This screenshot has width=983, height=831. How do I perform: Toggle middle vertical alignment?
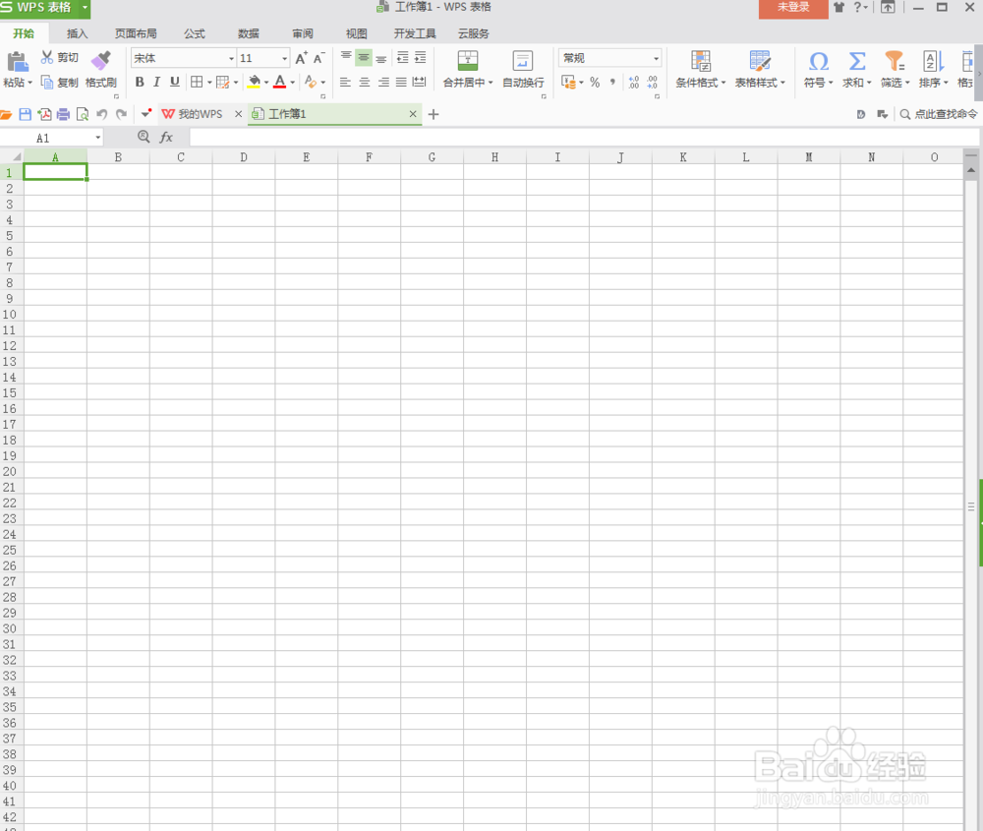[364, 58]
